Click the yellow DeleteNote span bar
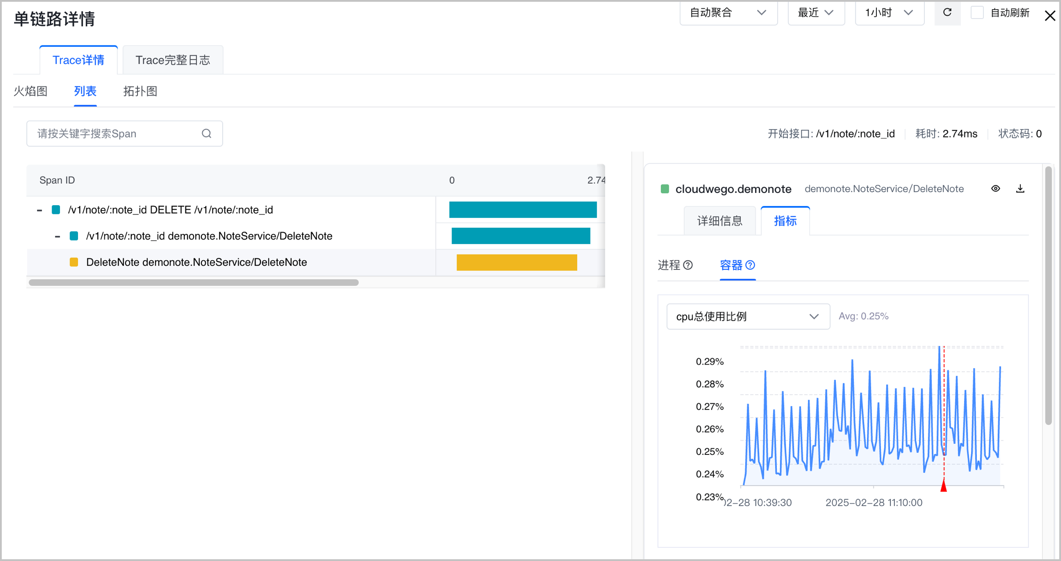 point(517,262)
